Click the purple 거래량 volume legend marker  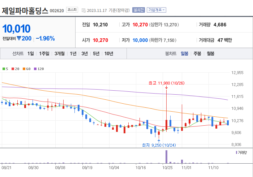coord(236,152)
